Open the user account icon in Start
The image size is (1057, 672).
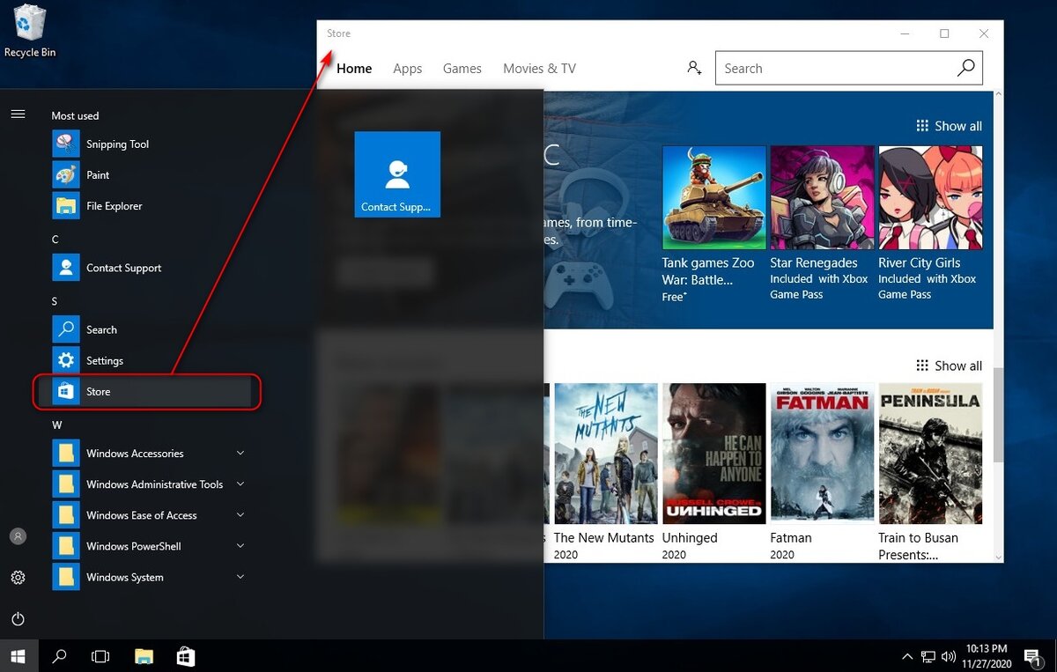tap(18, 536)
